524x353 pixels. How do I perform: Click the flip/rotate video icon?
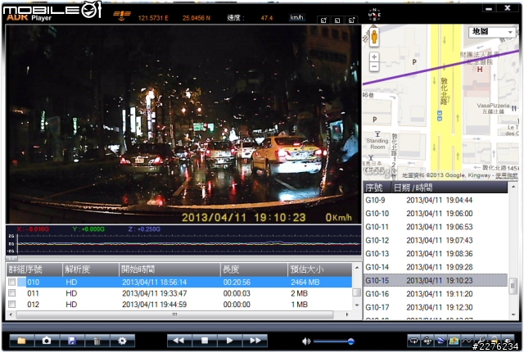(427, 341)
